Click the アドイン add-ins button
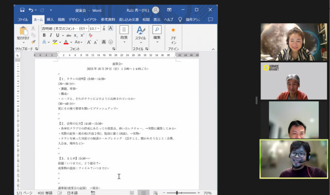Viewport: 330px width, 195px height. [x=173, y=36]
